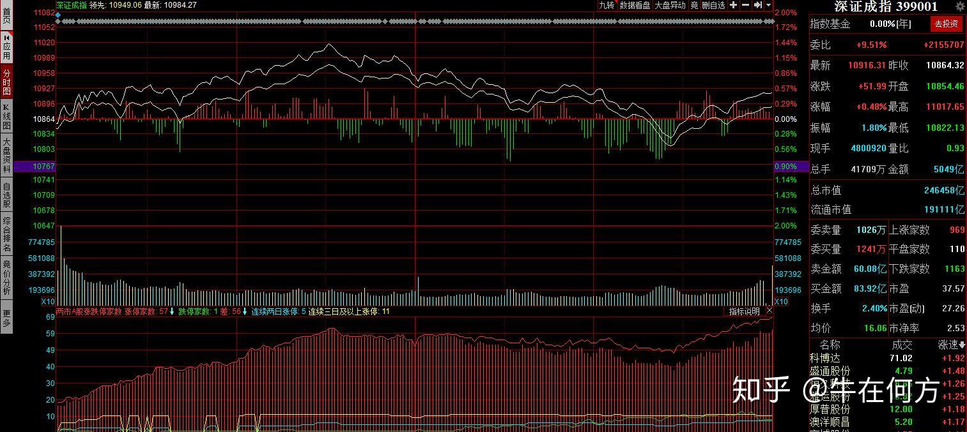The height and width of the screenshot is (432, 967).
Task: Click 连续两日涨停: 5 indicator text
Action: point(279,311)
